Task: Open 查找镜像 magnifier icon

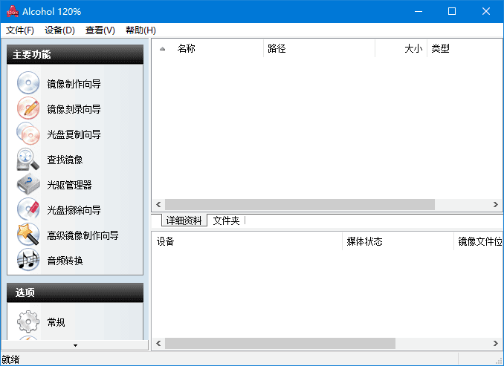Action: 28,159
